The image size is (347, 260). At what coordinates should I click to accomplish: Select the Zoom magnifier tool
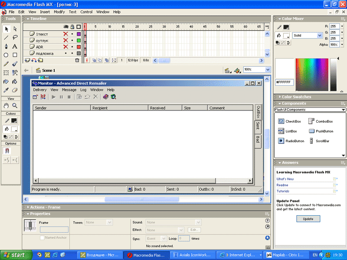[x=15, y=105]
